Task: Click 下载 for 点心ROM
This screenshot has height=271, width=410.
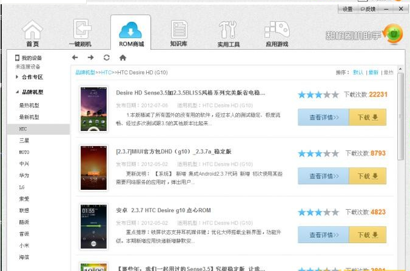Action: pos(368,235)
